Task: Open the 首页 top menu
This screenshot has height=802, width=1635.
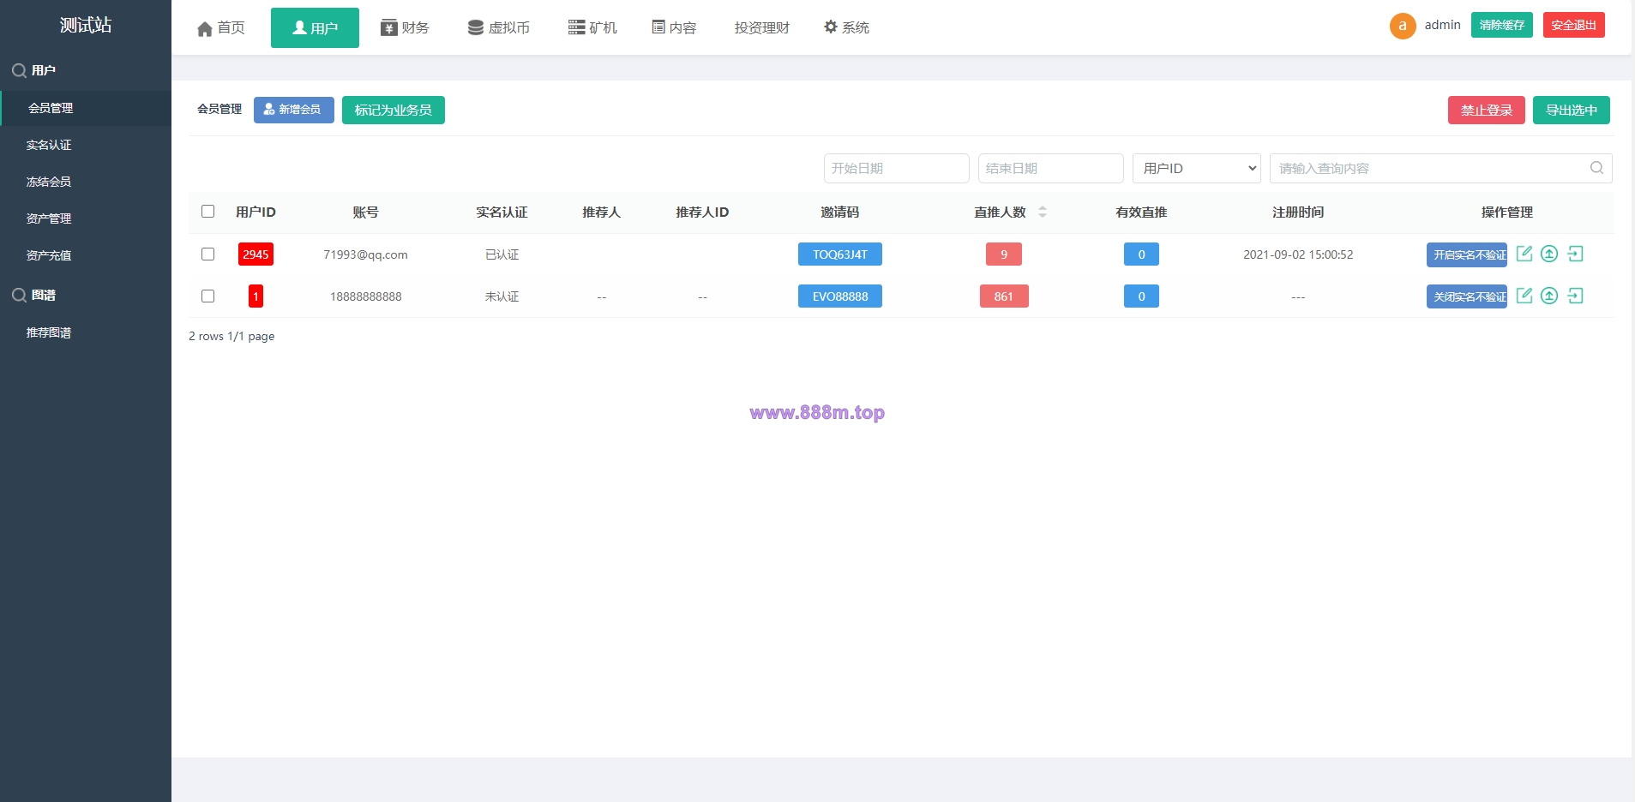Action: tap(221, 27)
